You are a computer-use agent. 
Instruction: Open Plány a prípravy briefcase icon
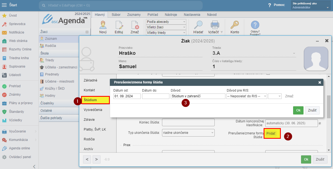4,103
